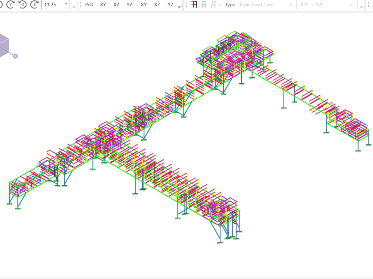The width and height of the screenshot is (373, 279).
Task: Rotate the view about the -Z axis
Action: coord(34,5)
